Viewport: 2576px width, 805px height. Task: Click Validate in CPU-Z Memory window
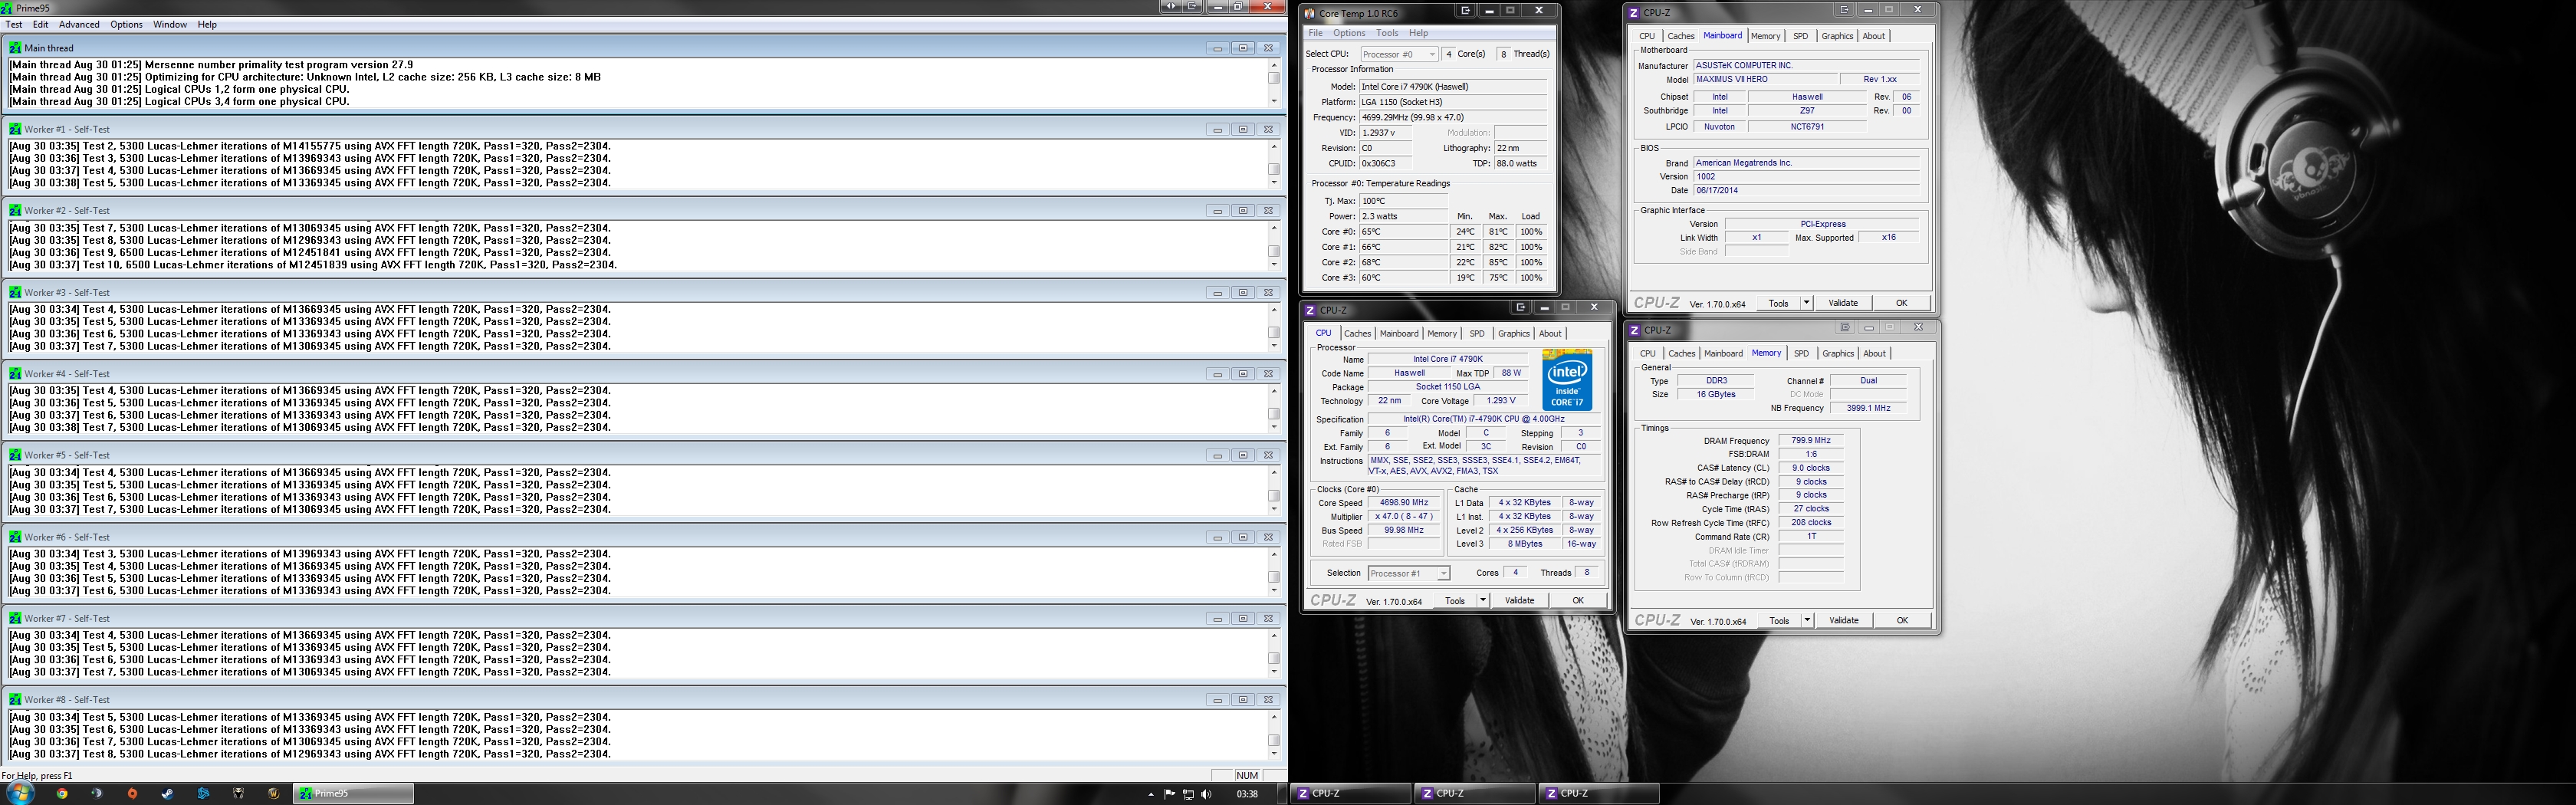1844,620
